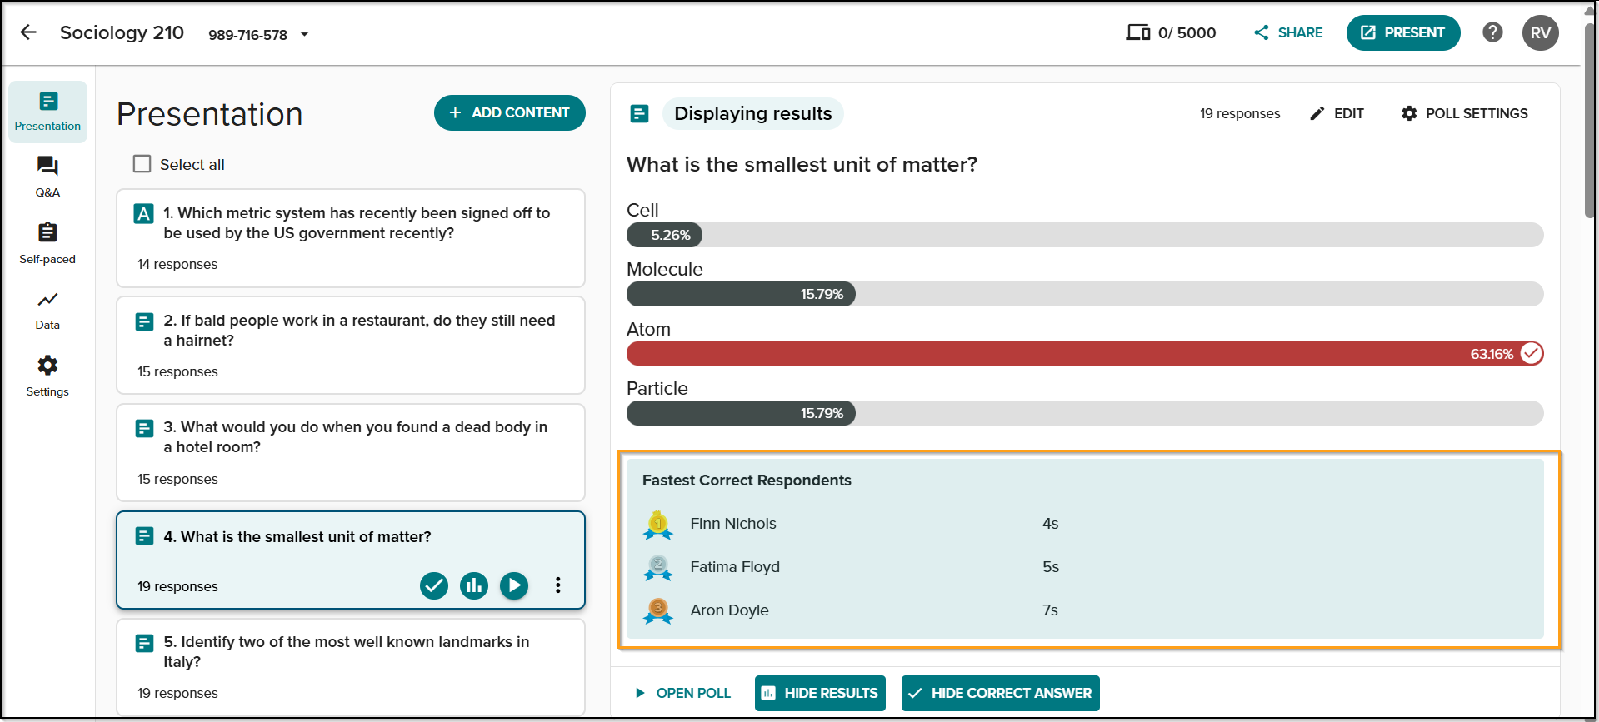Click the Particle result bar

tap(1085, 413)
